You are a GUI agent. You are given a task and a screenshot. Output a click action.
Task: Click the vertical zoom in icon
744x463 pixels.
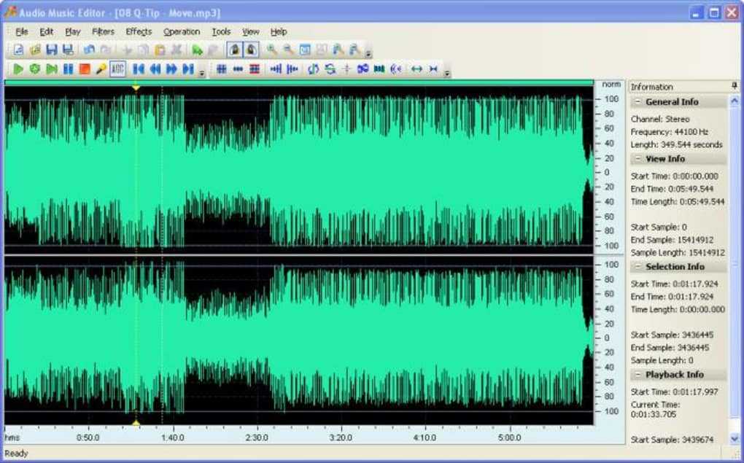(x=338, y=50)
